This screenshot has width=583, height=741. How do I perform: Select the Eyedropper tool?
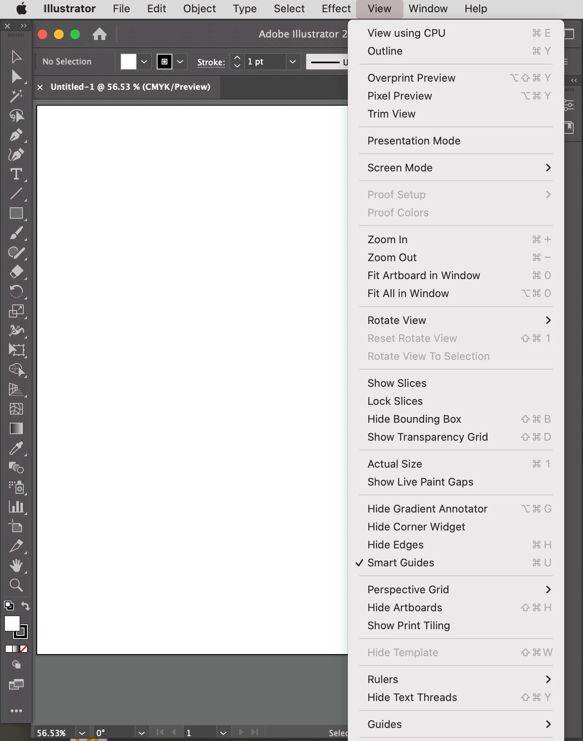point(16,448)
